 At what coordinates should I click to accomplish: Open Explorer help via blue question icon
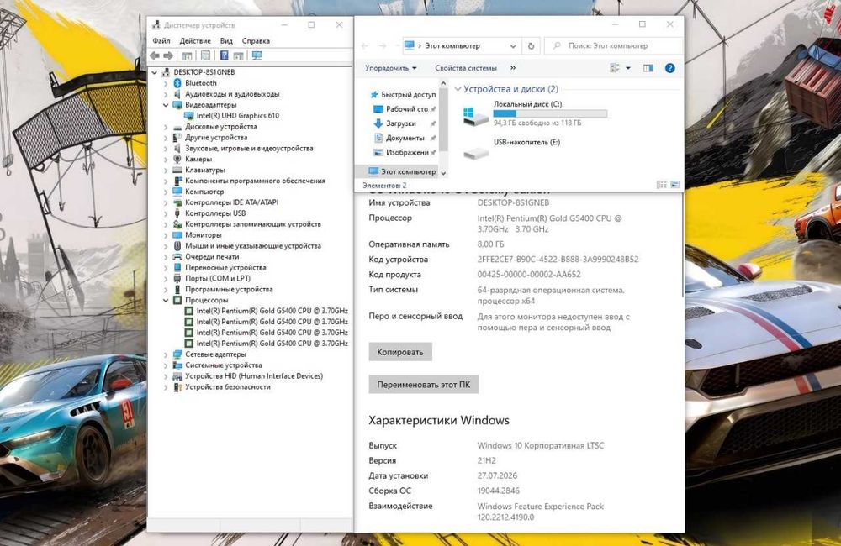670,68
